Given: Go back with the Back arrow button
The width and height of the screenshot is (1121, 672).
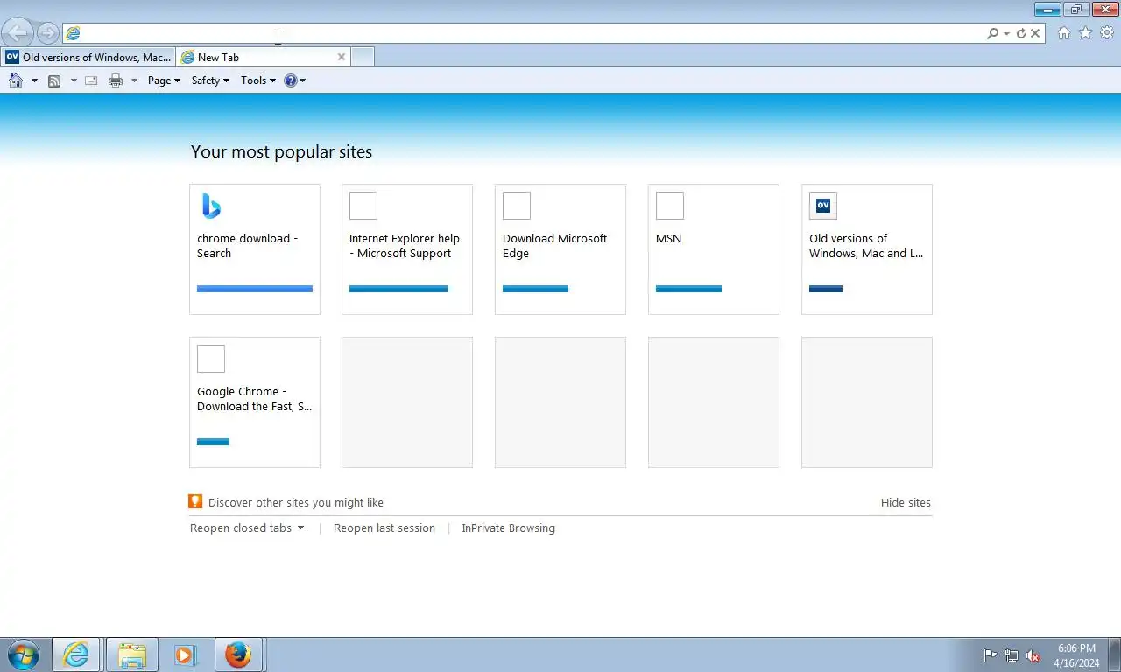Looking at the screenshot, I should click(x=18, y=33).
